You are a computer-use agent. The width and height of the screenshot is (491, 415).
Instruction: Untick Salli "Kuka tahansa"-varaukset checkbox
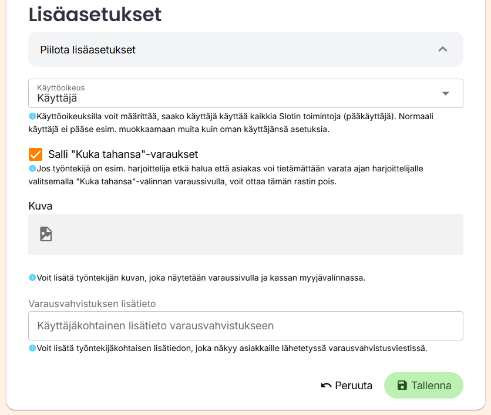pyautogui.click(x=35, y=154)
